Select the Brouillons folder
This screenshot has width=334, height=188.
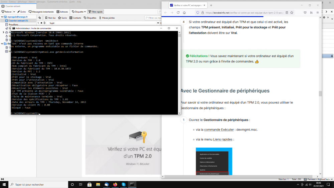click(x=13, y=24)
